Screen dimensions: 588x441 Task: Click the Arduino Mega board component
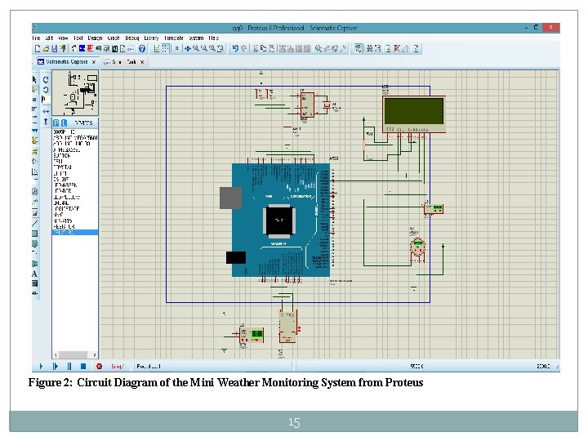[280, 220]
